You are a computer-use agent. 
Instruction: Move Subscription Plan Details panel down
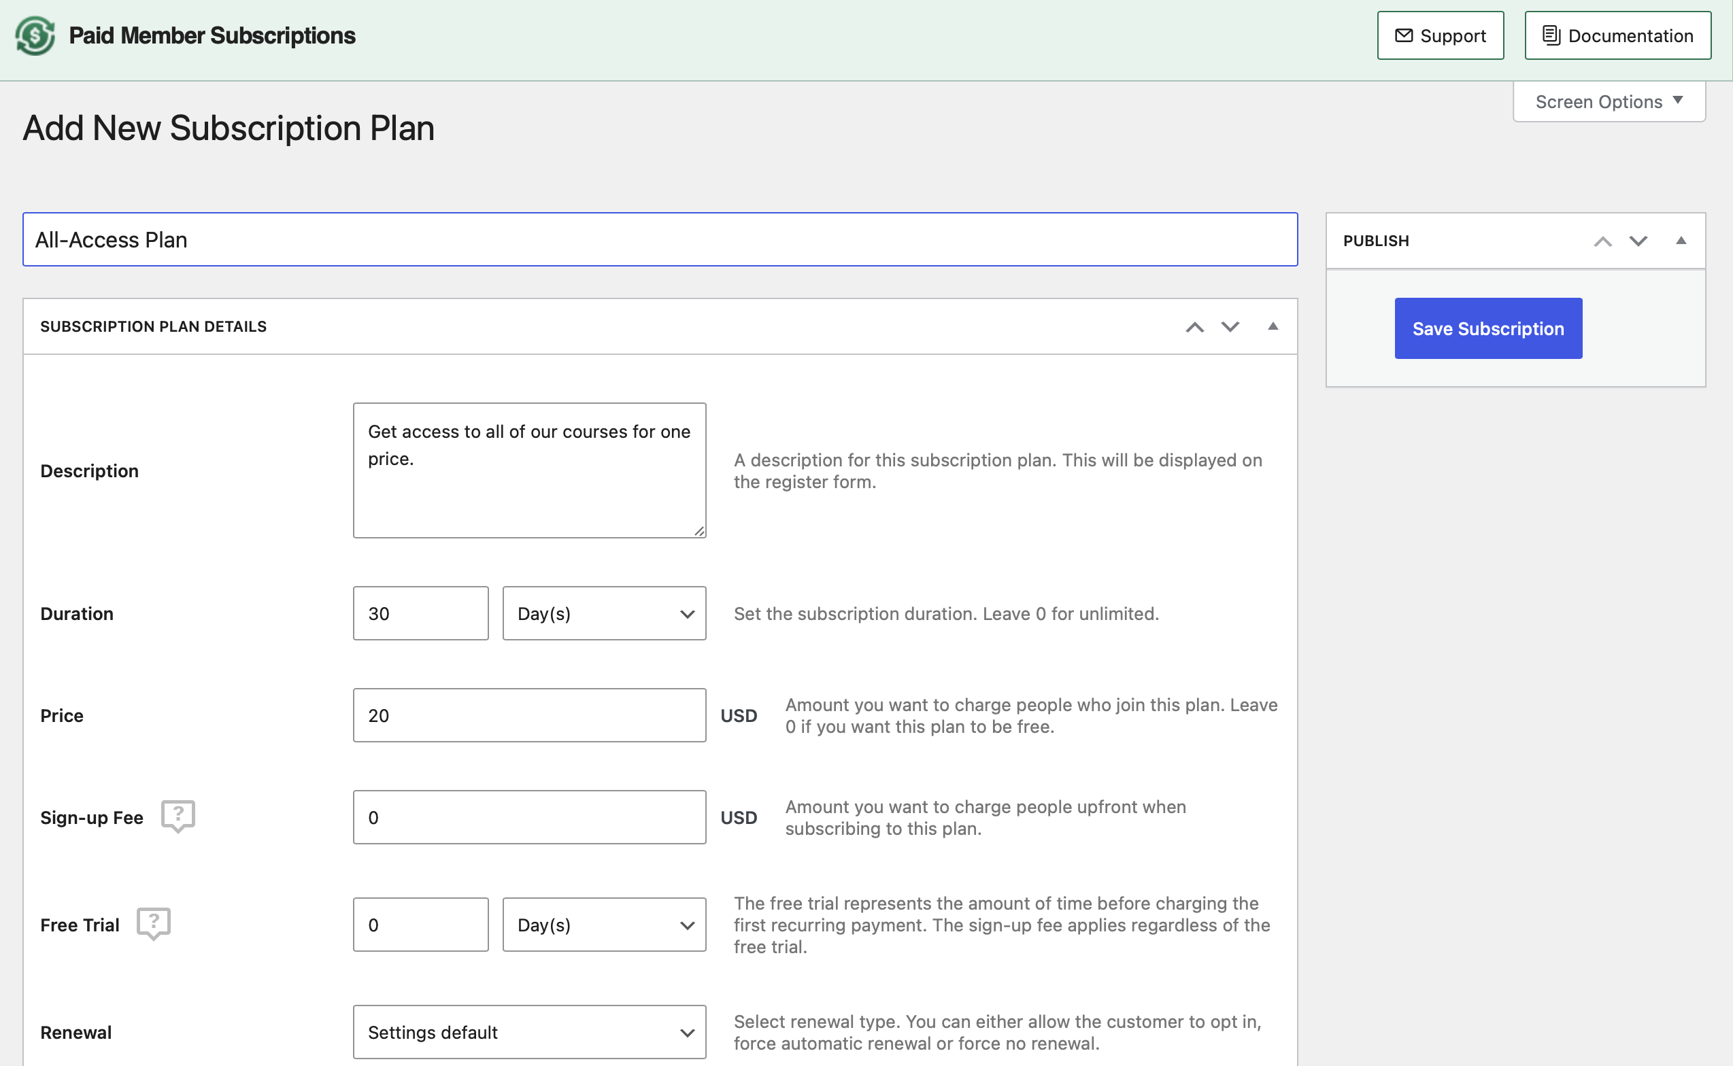(1230, 327)
